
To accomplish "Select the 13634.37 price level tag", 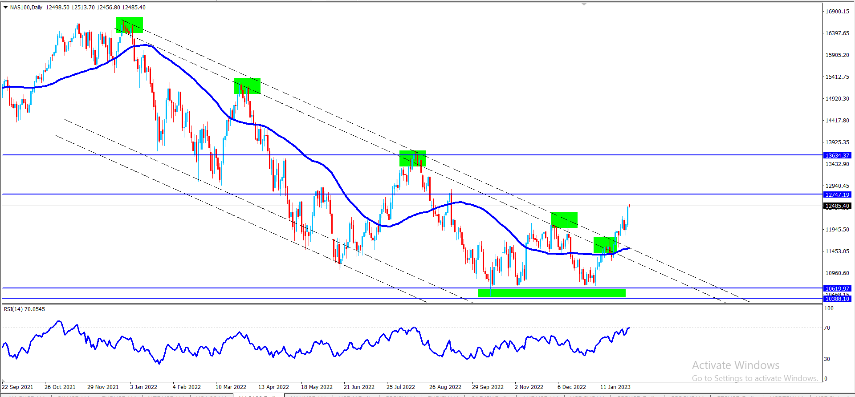I will pos(837,155).
